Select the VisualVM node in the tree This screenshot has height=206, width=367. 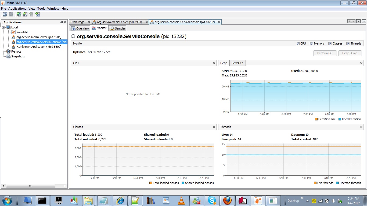pos(22,32)
